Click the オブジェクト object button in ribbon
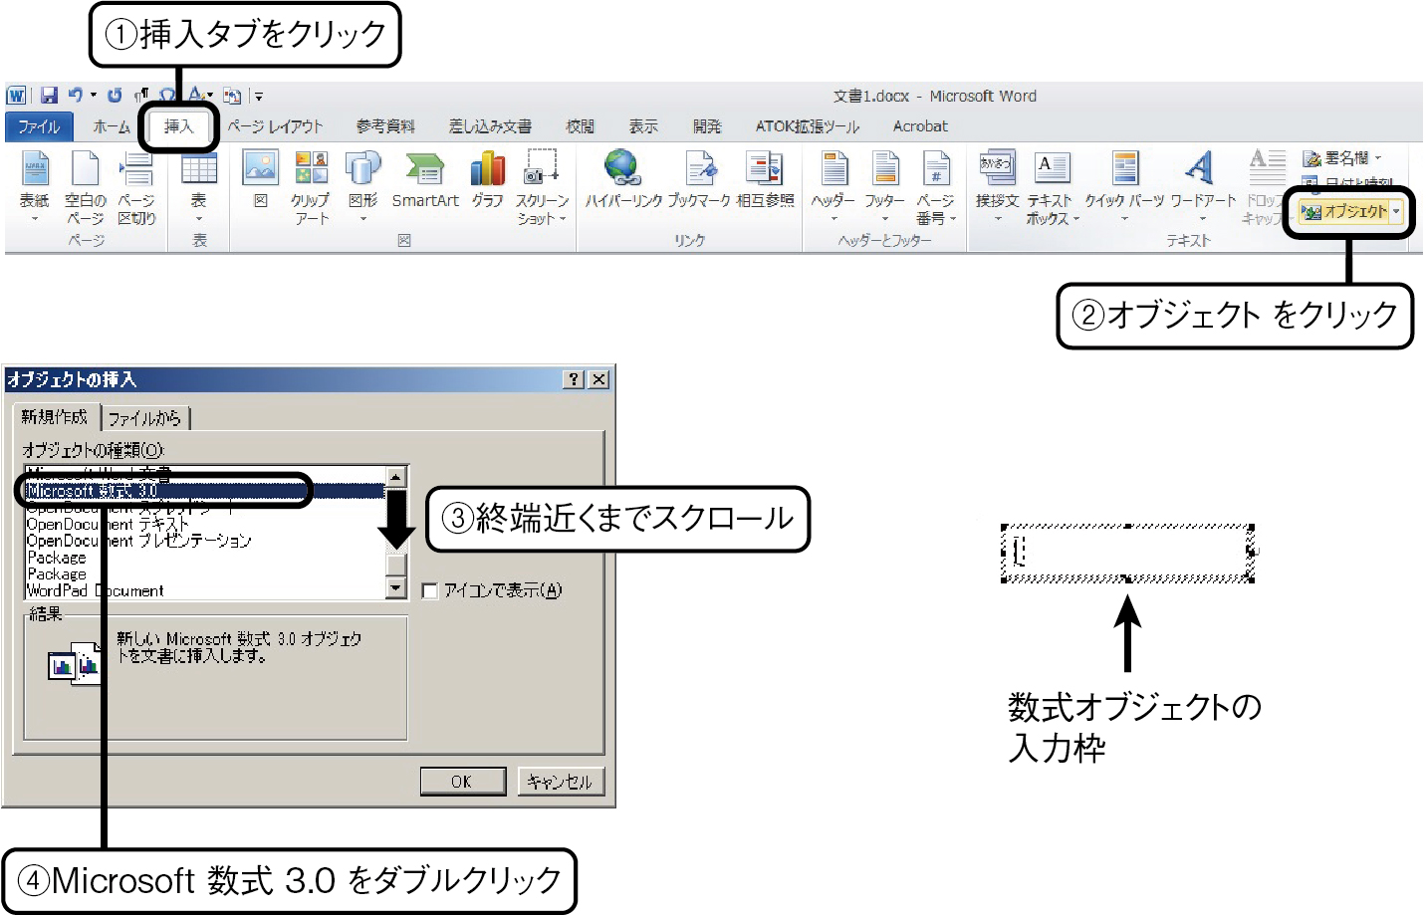 click(1344, 211)
